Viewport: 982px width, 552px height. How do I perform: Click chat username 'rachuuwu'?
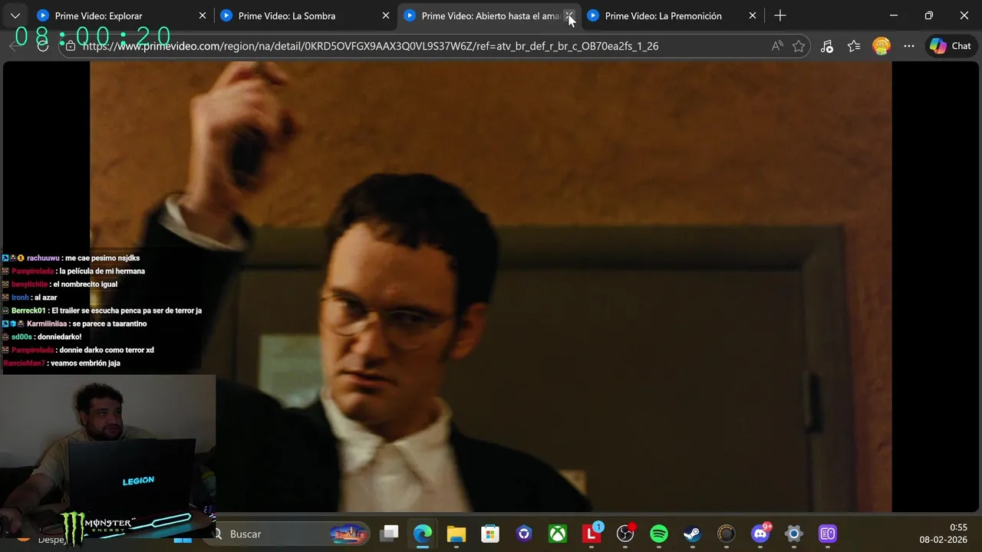[44, 258]
